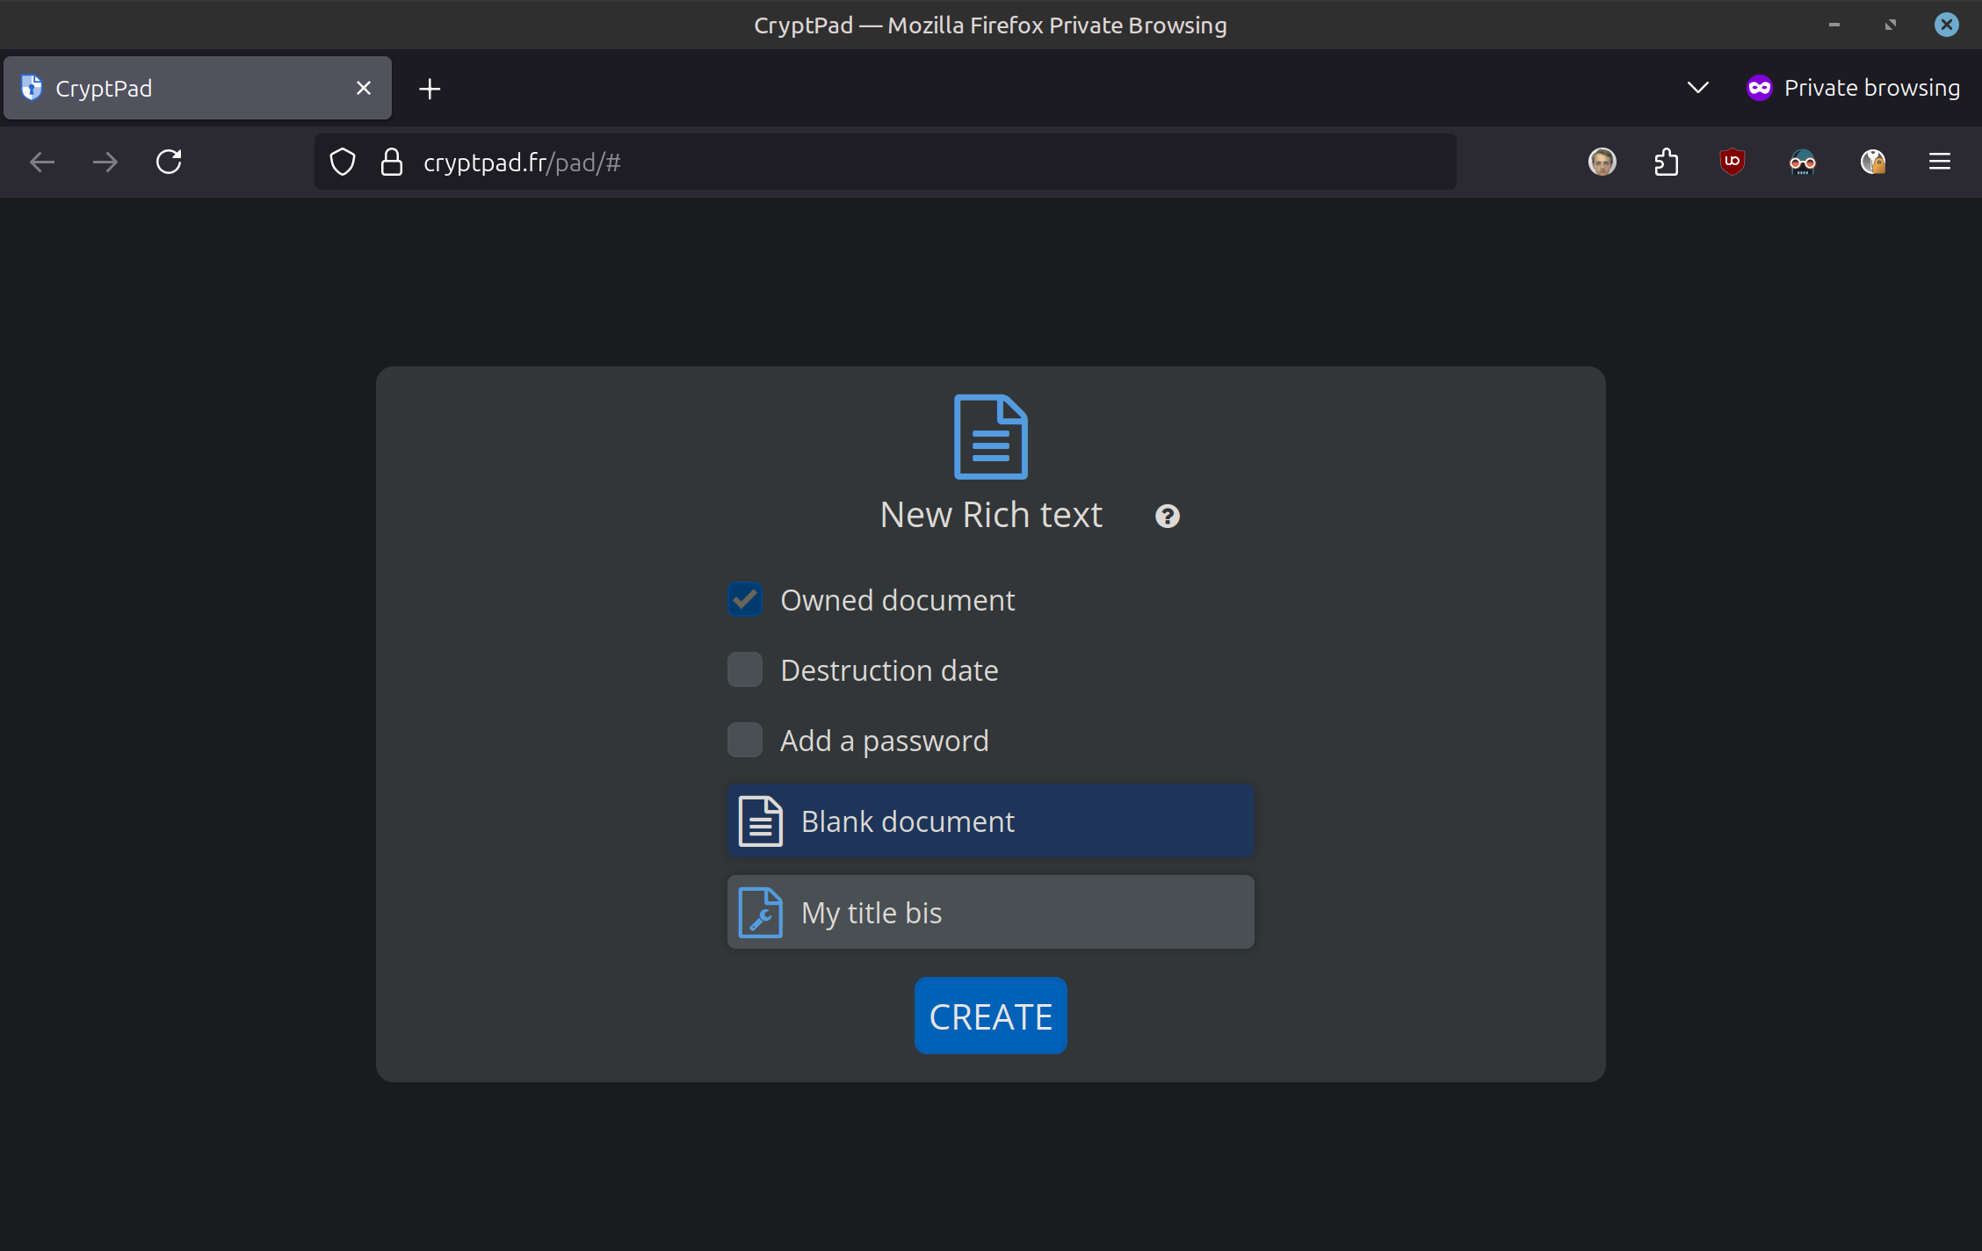Close the CryptPad tab
This screenshot has width=1982, height=1251.
pyautogui.click(x=364, y=88)
